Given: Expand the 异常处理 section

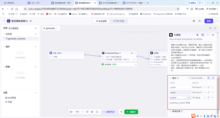Looking at the screenshot, I should click(x=170, y=111).
